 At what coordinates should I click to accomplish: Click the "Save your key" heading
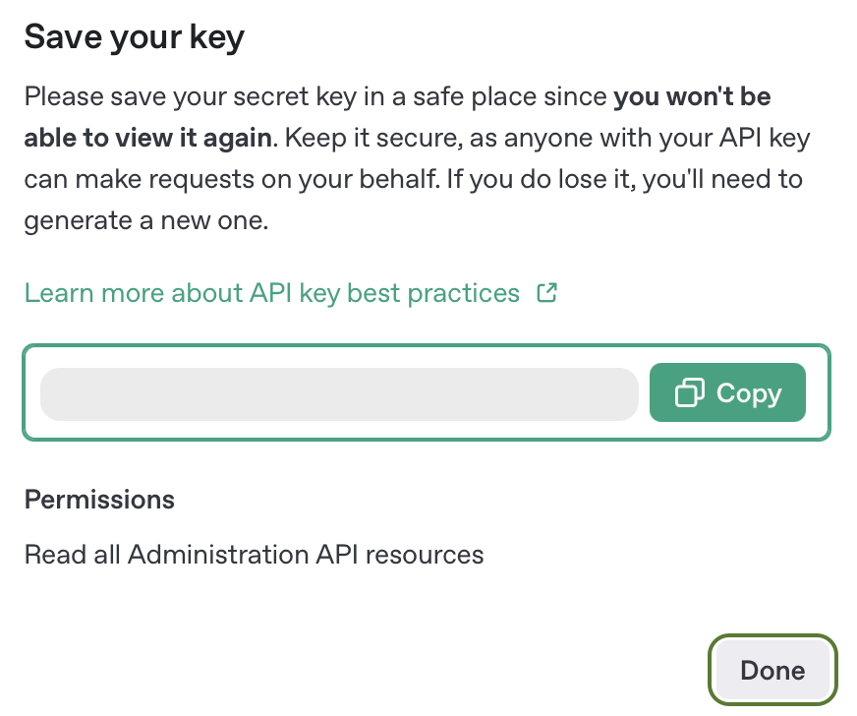(135, 37)
